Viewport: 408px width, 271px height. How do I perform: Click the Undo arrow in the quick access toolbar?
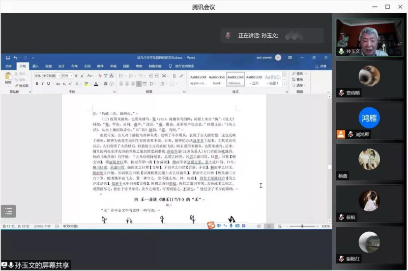[x=16, y=58]
